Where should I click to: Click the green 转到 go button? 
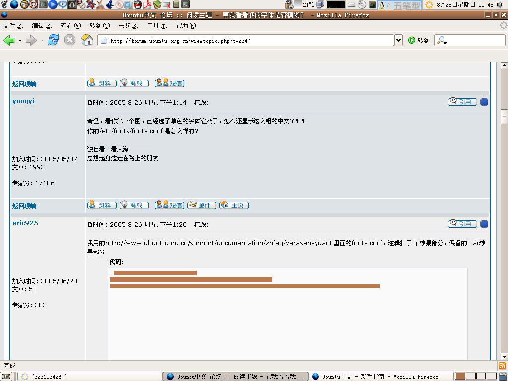(419, 40)
